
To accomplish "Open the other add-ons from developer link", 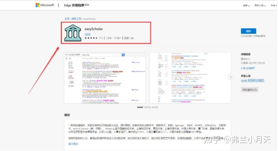I will pyautogui.click(x=253, y=80).
